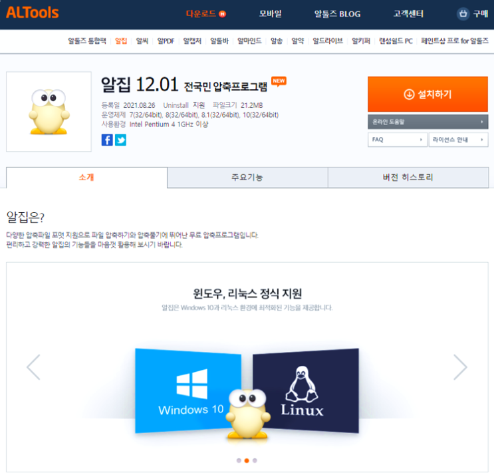Select 페인트샵 프로 for 알툴즈 link
The height and width of the screenshot is (473, 494).
[x=455, y=41]
